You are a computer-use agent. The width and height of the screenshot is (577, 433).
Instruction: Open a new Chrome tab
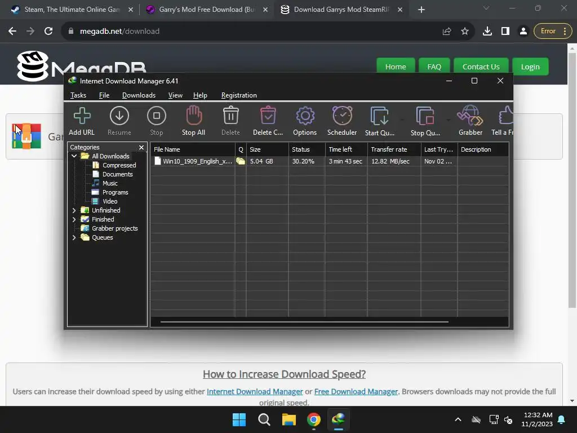pyautogui.click(x=421, y=10)
